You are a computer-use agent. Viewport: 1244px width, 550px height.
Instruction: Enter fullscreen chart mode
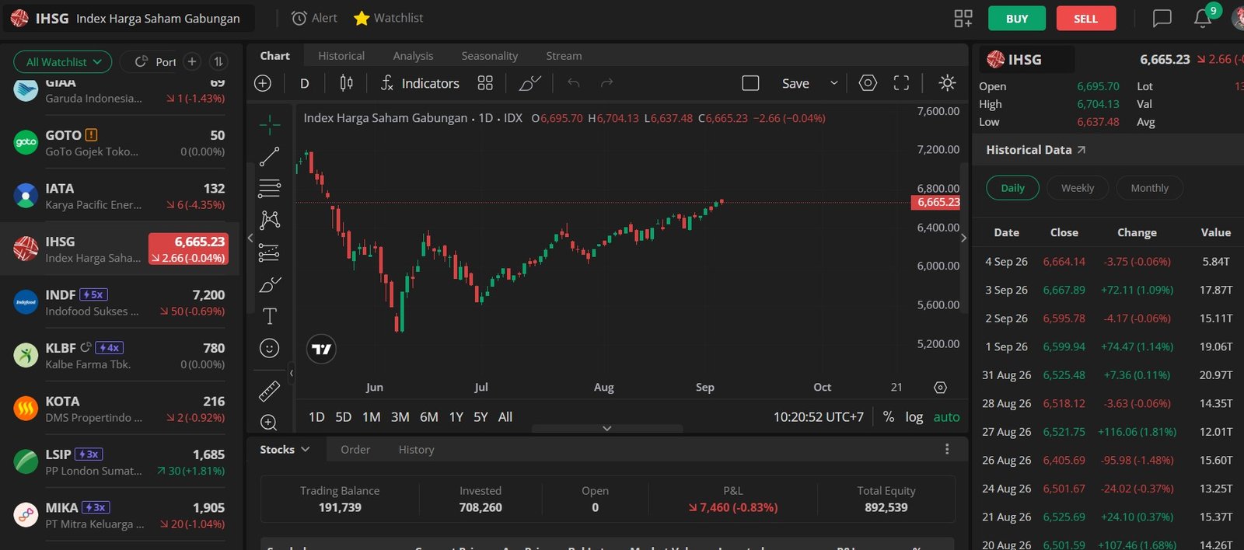[901, 83]
